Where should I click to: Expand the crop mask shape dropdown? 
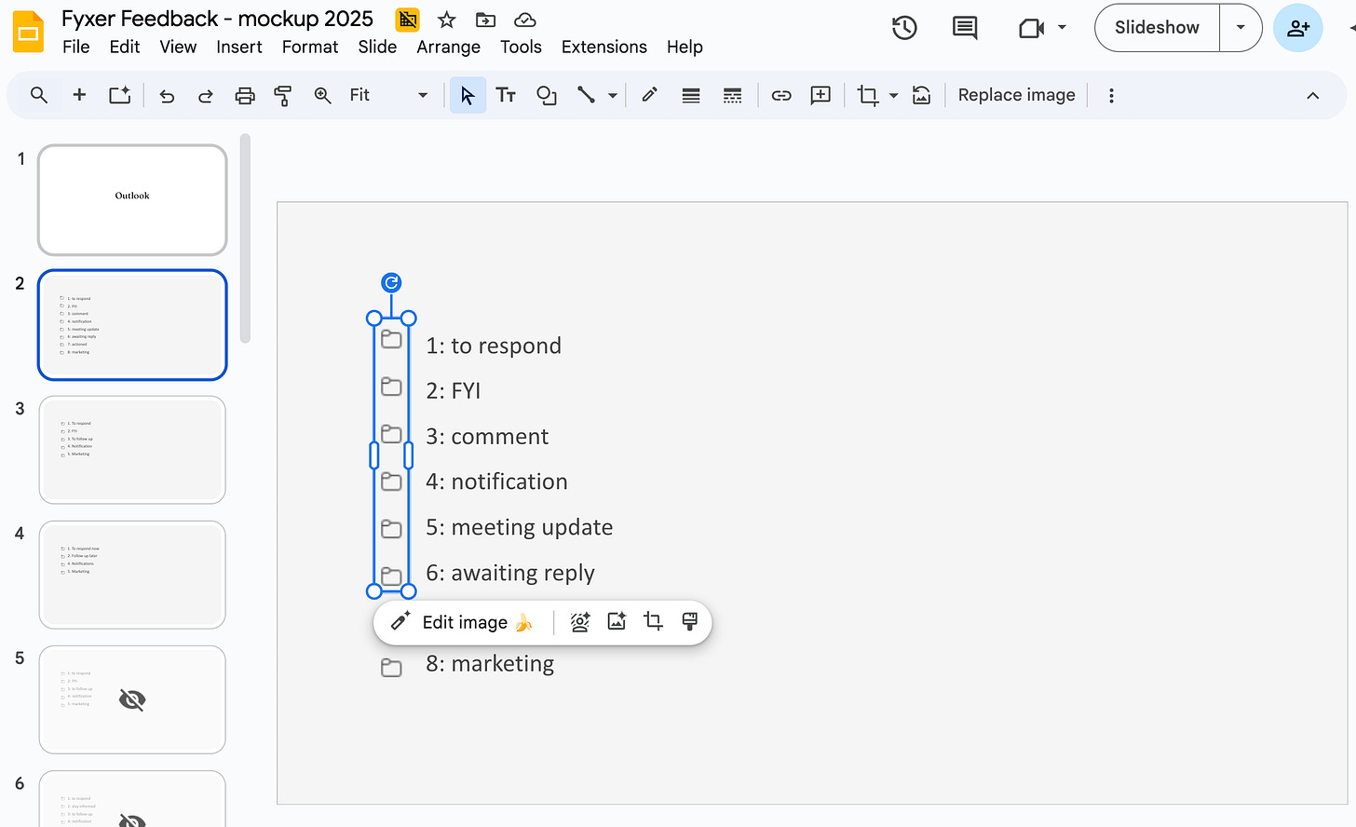pos(894,95)
